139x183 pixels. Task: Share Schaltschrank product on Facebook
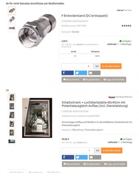[x=68, y=157]
